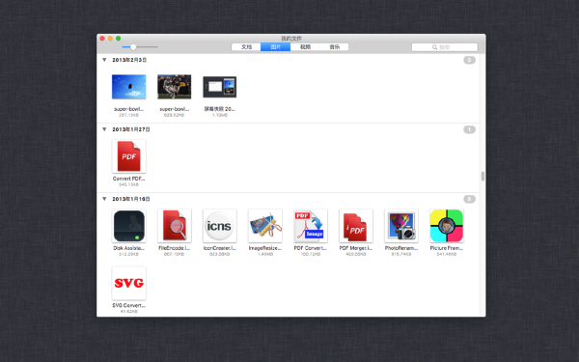Adjust the thumbnail size slider knob
579x362 pixels.
[x=133, y=47]
